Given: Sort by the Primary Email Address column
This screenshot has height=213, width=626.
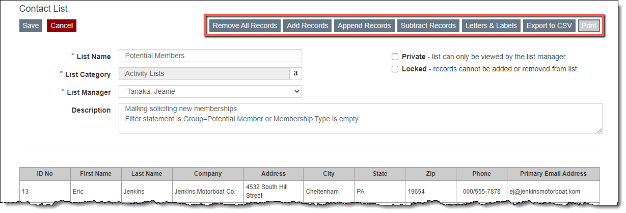Looking at the screenshot, I should [553, 174].
